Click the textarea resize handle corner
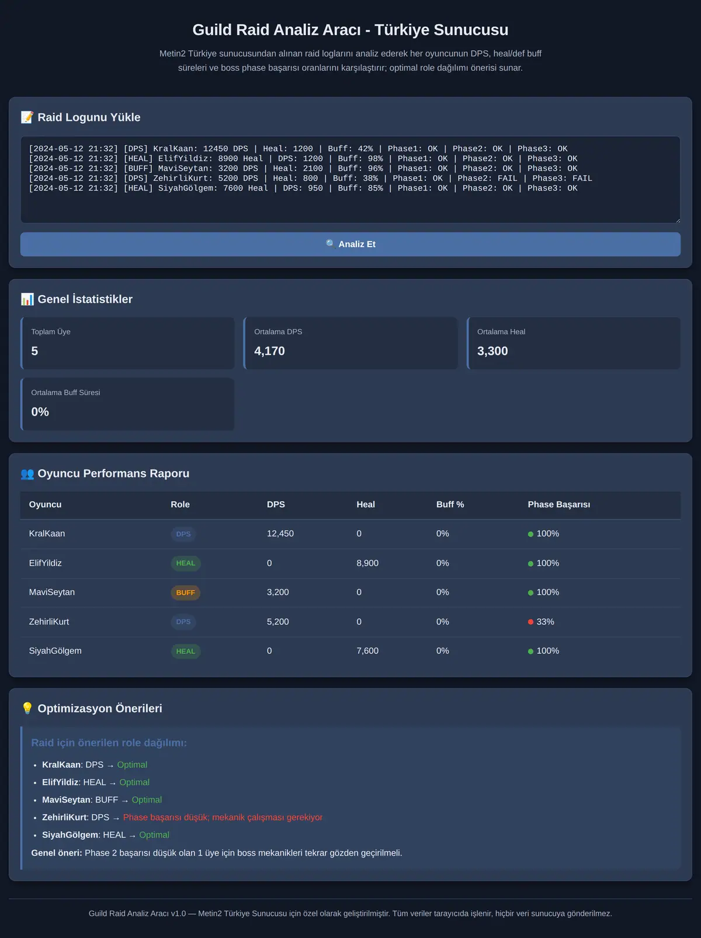 coord(676,219)
